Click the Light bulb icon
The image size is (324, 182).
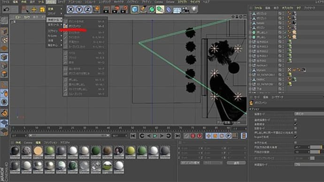(x=194, y=9)
